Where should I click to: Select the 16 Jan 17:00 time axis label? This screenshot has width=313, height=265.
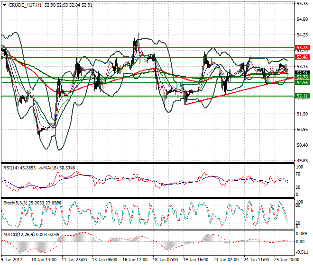(x=135, y=260)
